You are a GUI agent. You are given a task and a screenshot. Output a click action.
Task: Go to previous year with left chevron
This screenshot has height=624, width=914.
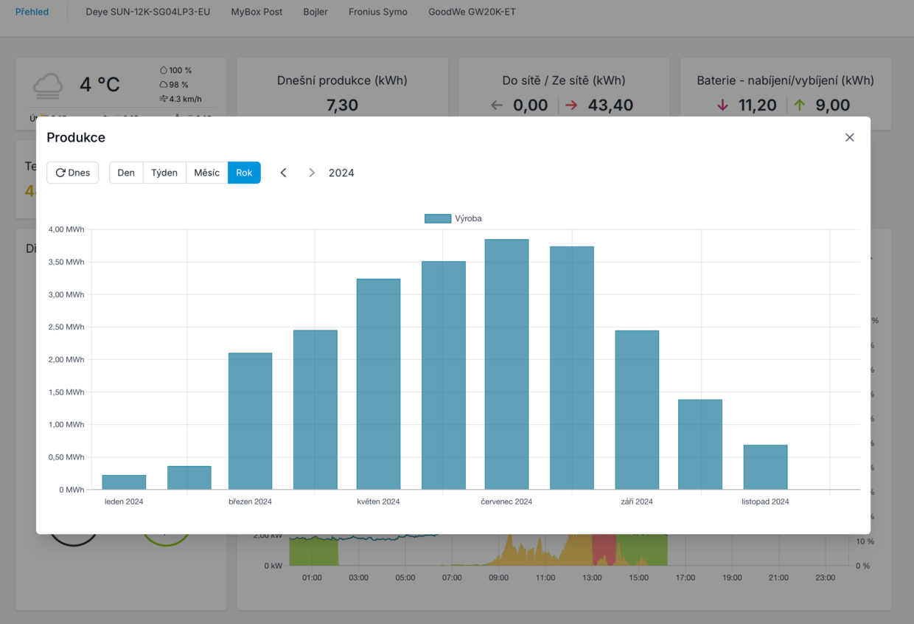(x=283, y=173)
